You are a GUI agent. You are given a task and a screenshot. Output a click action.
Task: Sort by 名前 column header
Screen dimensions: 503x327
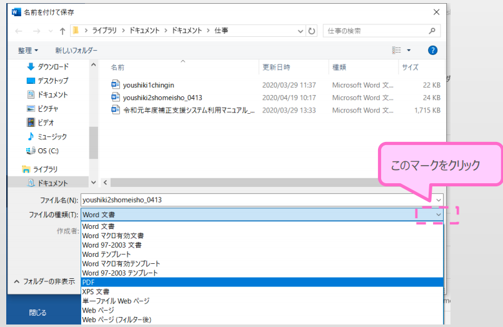117,68
